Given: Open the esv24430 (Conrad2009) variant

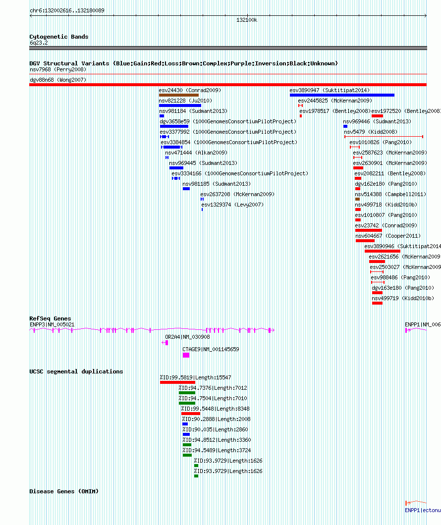Looking at the screenshot, I should [x=190, y=91].
